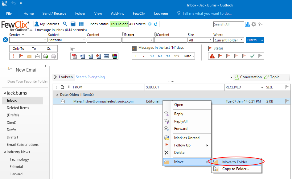Filter by Excel attachment icon
292x179 pixels.
(90, 56)
